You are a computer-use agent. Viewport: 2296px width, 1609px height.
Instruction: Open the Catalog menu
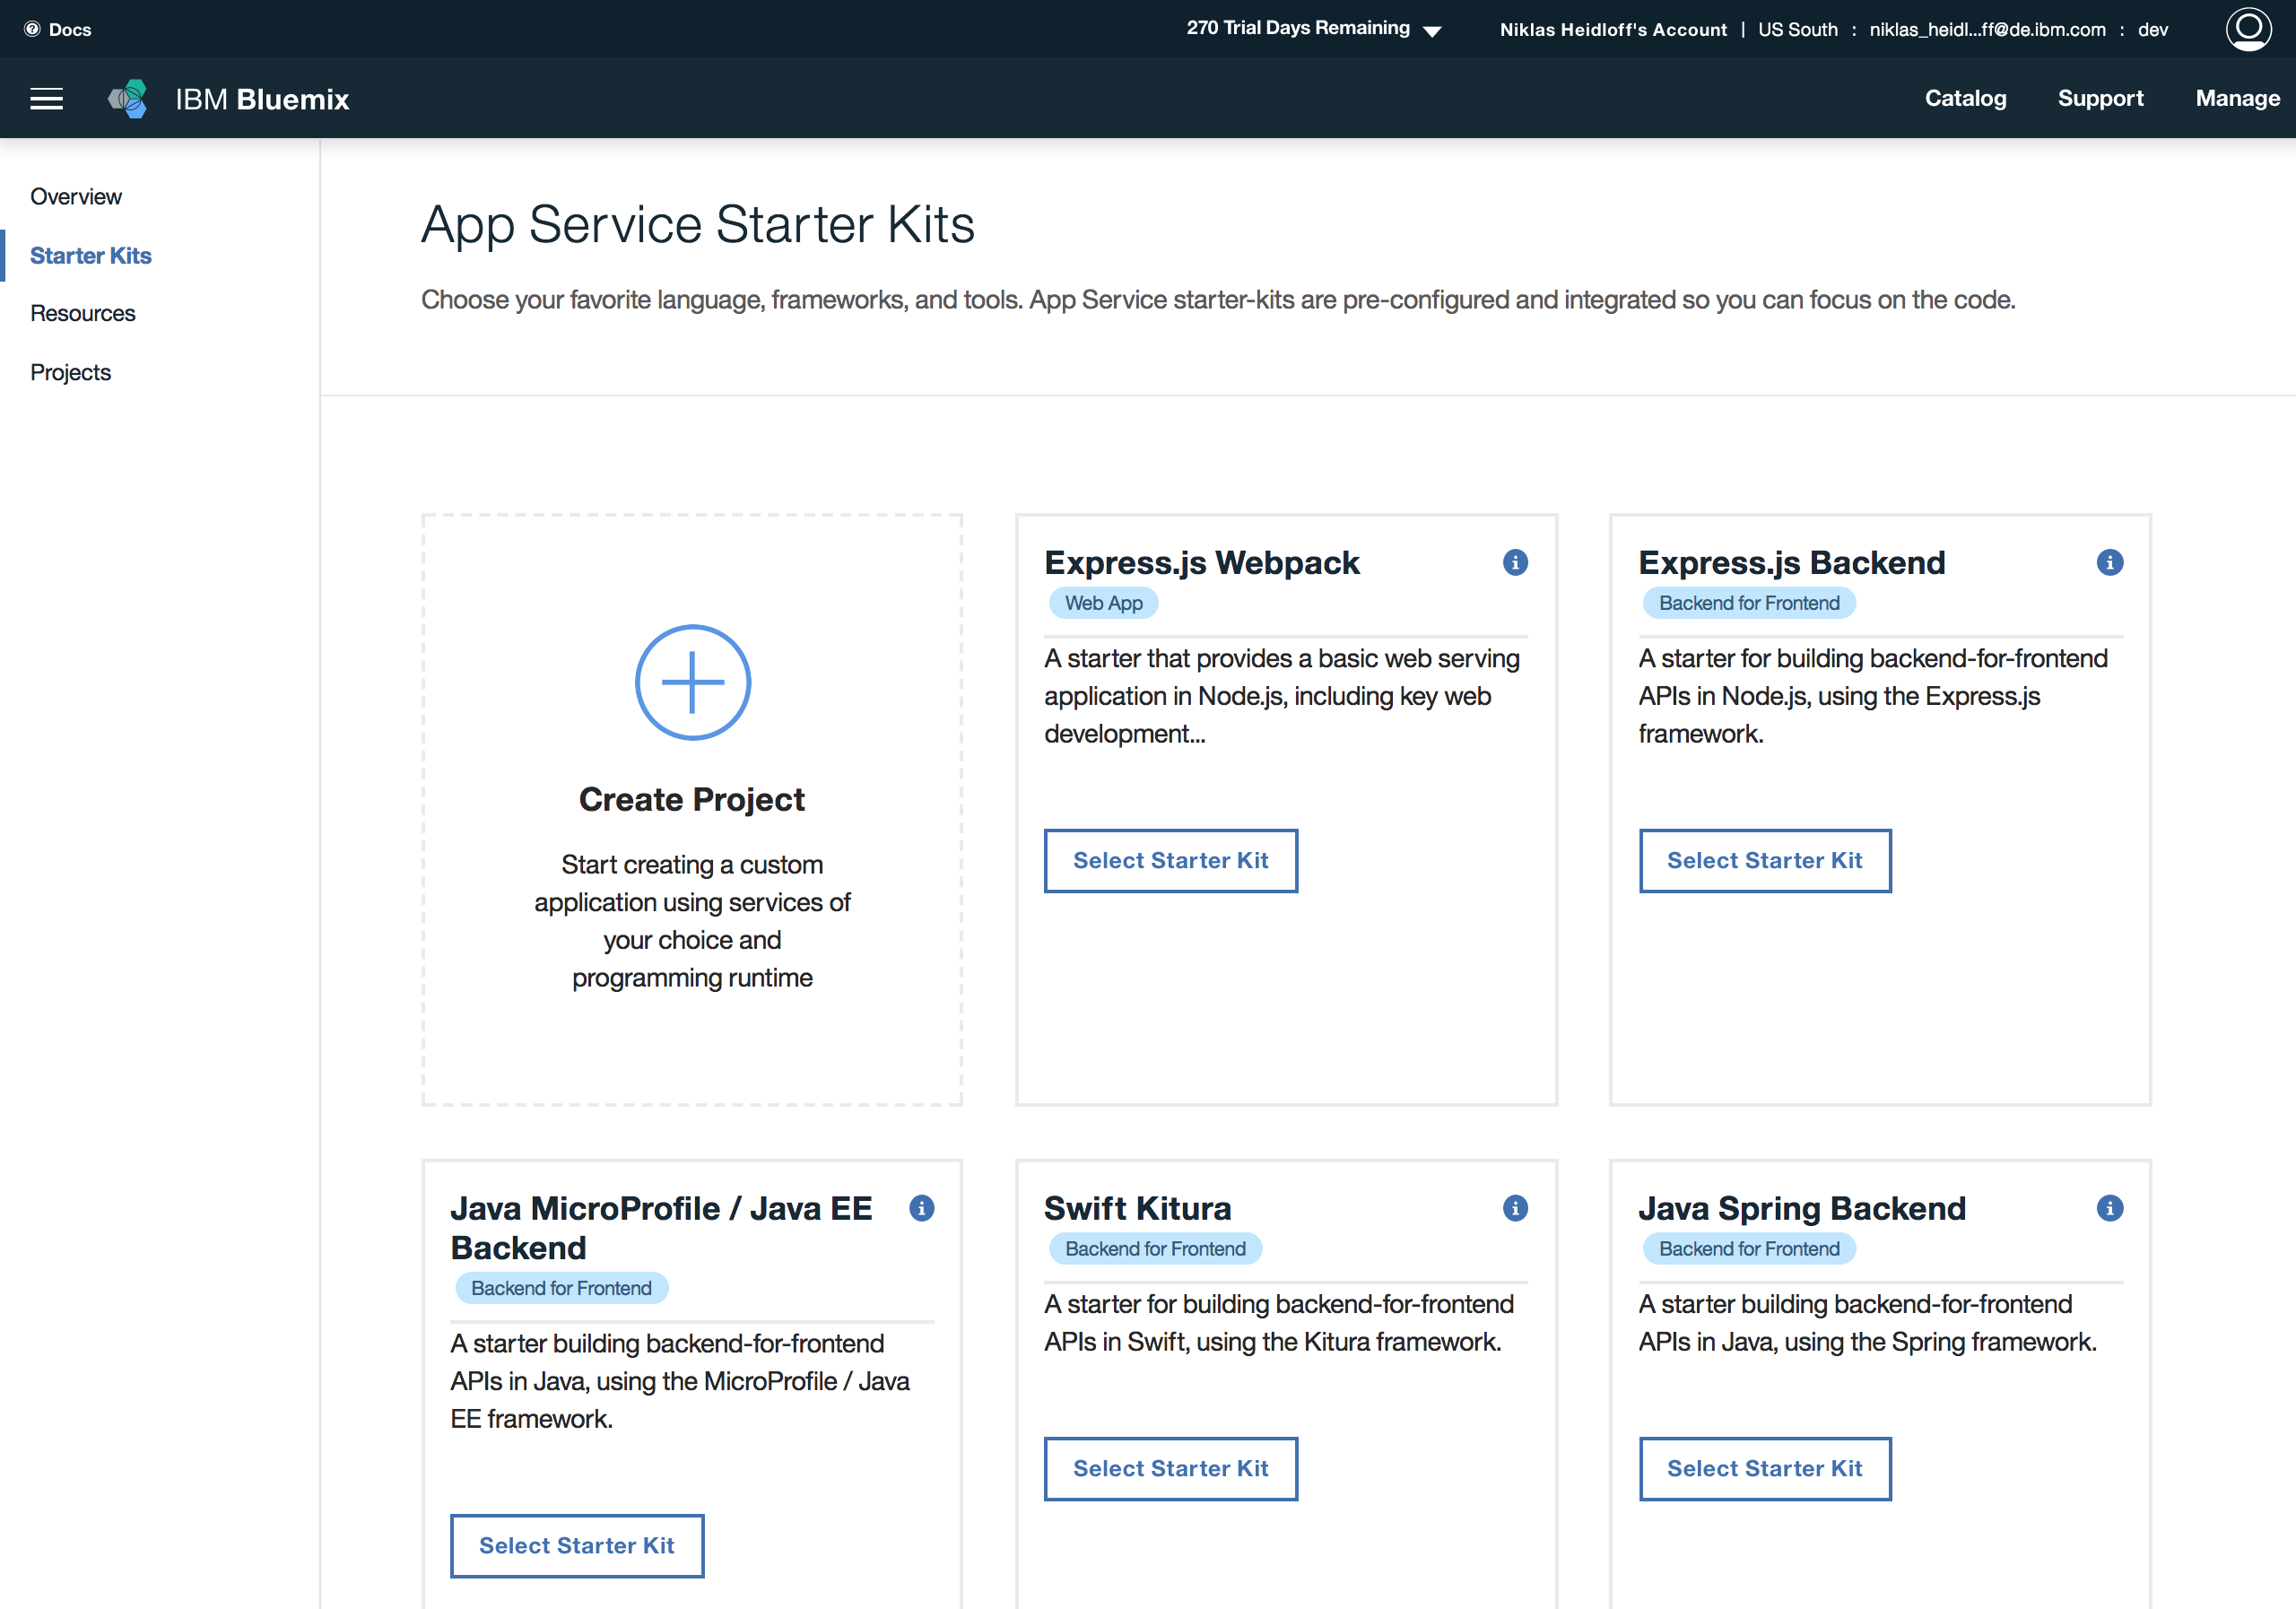(1965, 98)
